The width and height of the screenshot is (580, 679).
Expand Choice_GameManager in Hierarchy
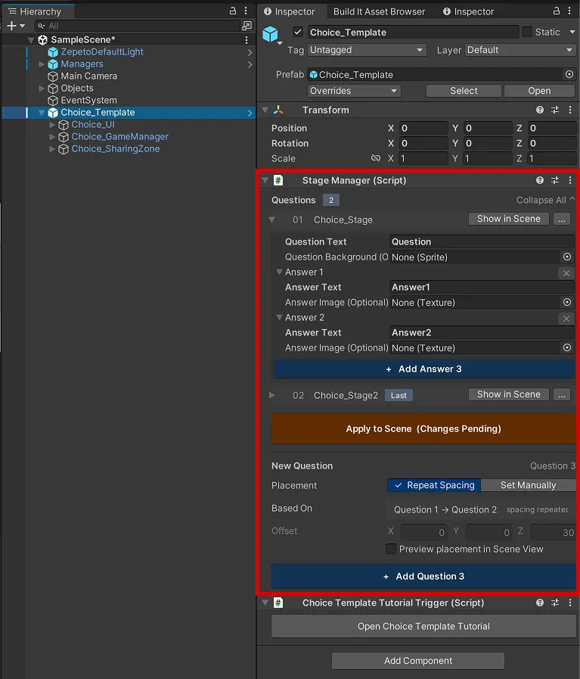coord(52,137)
